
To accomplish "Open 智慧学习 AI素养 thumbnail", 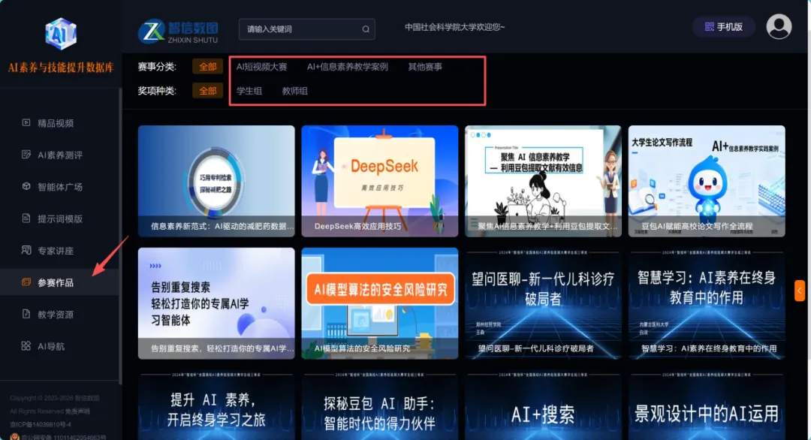I will 707,303.
